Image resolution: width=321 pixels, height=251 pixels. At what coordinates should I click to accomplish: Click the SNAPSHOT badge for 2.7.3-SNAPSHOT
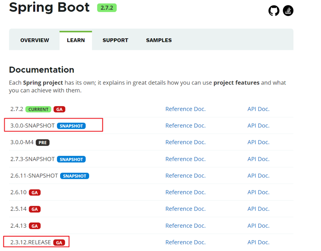(x=71, y=159)
